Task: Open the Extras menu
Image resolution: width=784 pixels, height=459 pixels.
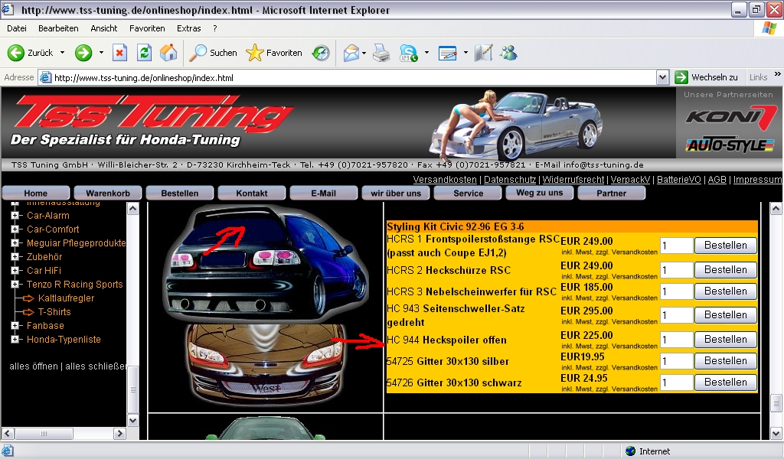Action: point(188,28)
